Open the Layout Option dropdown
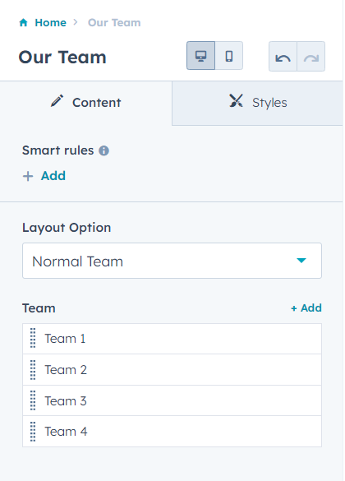Viewport: 345px width, 481px height. coord(172,261)
